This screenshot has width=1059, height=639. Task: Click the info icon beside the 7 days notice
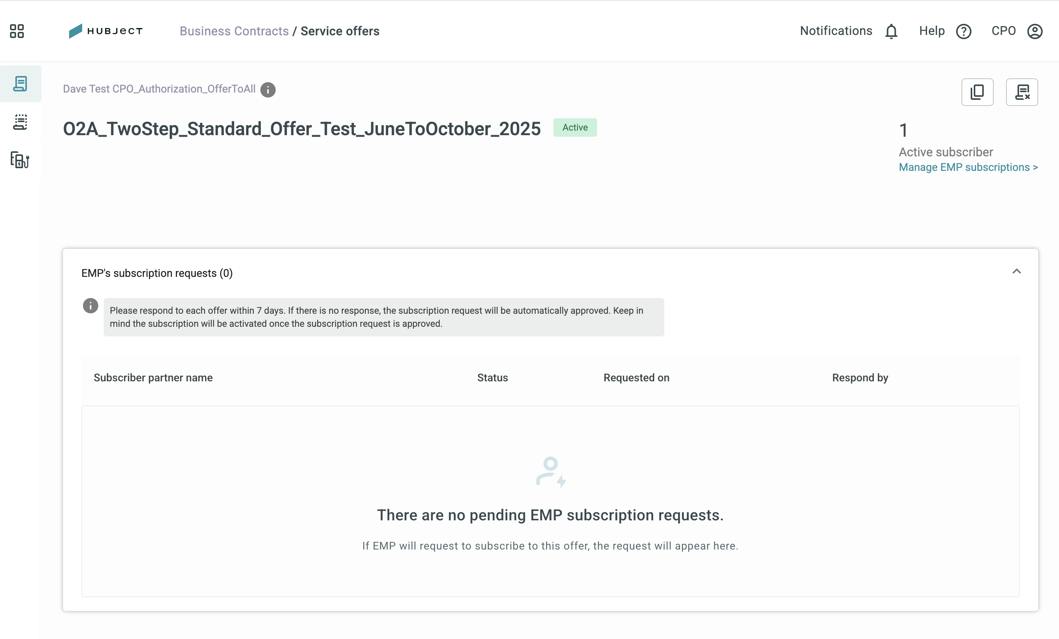tap(90, 306)
